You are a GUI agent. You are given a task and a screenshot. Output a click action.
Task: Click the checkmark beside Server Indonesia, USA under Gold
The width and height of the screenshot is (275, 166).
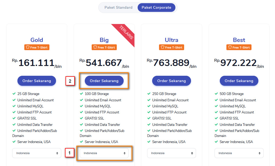(x=13, y=142)
